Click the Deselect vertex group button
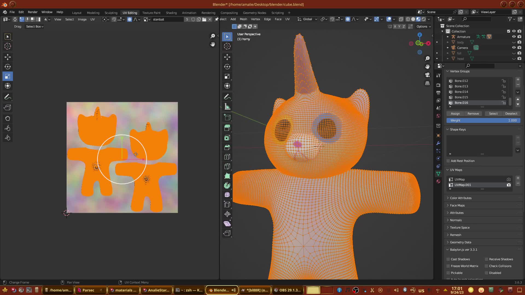This screenshot has height=295, width=525. click(x=511, y=114)
